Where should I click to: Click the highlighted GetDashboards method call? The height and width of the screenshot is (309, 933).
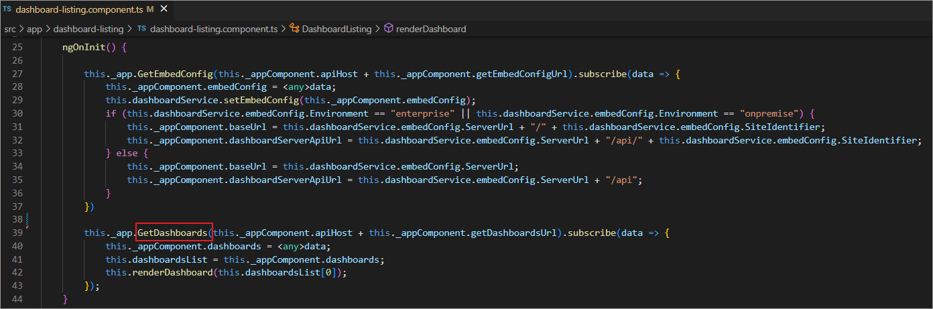pyautogui.click(x=174, y=233)
